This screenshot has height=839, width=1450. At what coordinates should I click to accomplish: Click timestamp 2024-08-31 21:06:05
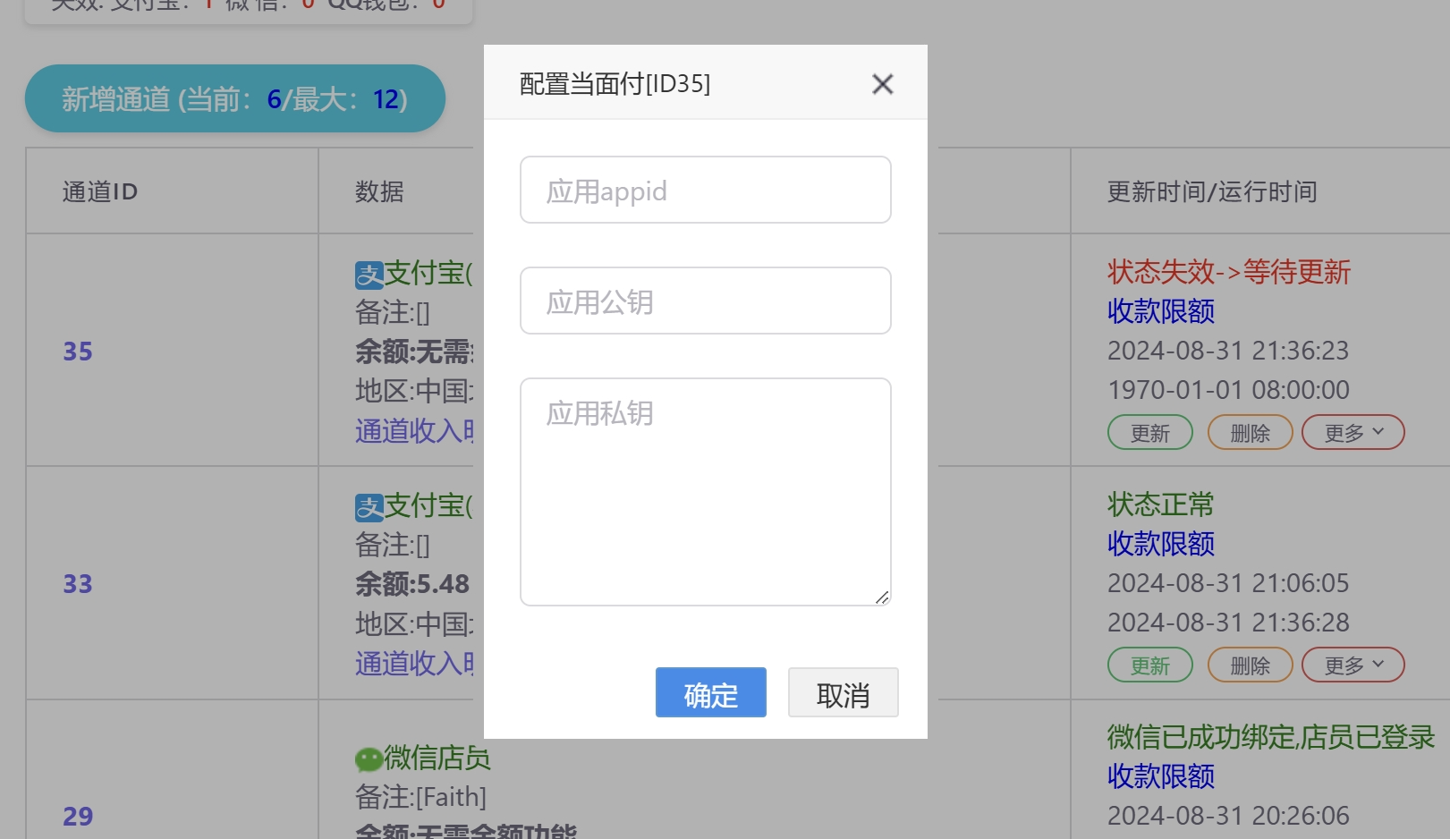[x=1228, y=583]
